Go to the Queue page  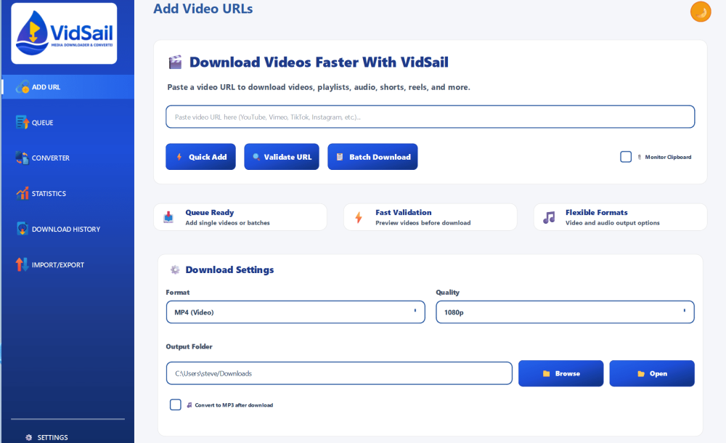click(x=68, y=122)
